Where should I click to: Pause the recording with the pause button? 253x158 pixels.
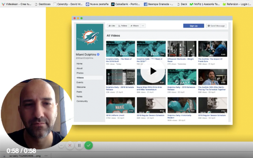coord(79,145)
